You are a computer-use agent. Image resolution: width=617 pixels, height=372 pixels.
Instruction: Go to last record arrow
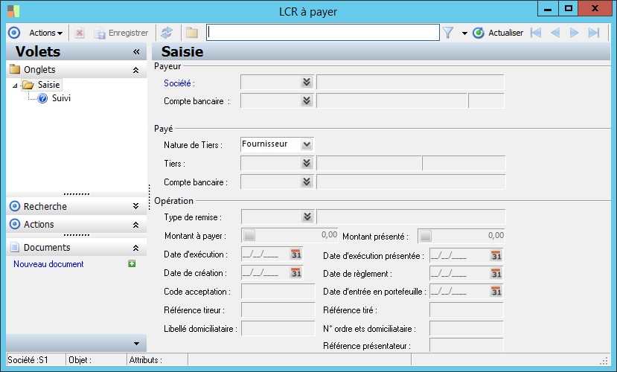pos(593,33)
